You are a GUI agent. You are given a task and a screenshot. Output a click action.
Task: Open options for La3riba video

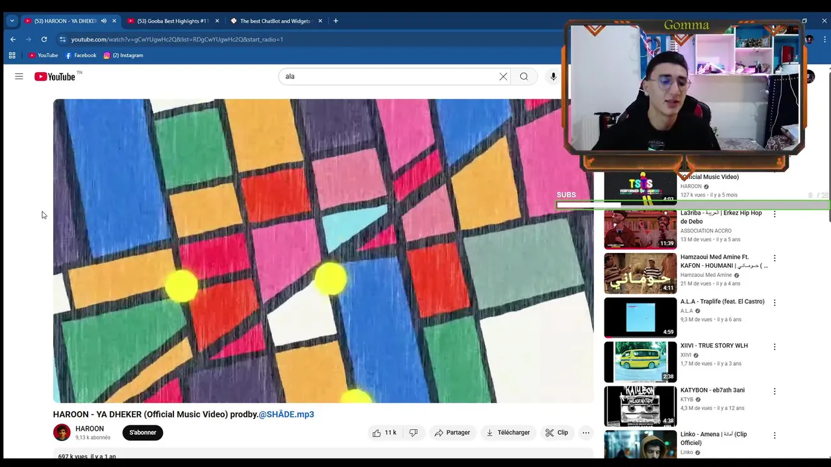[775, 214]
